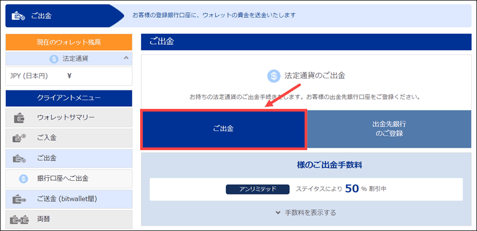The height and width of the screenshot is (231, 477).
Task: Open 出金先銀行のご登録 to register a bank
Action: coord(389,128)
